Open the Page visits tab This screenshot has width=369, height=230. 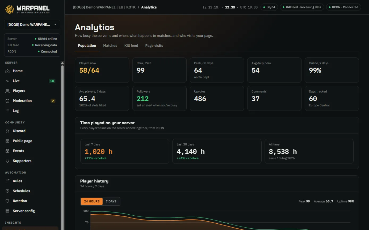coord(154,46)
